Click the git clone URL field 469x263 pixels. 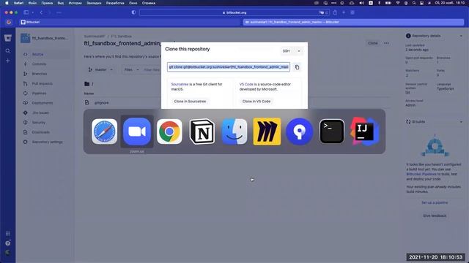tap(229, 67)
